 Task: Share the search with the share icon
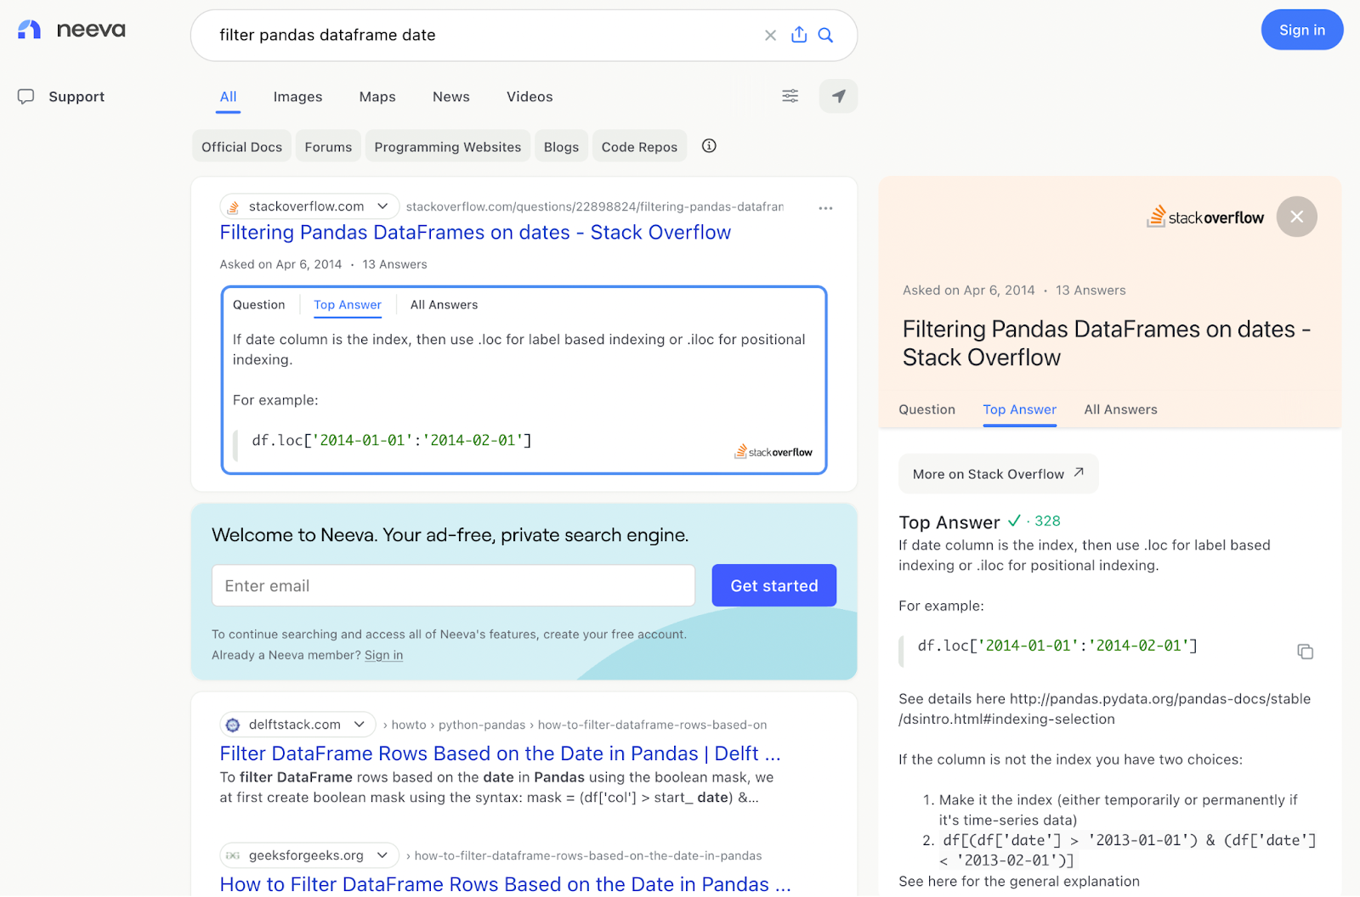click(x=799, y=34)
